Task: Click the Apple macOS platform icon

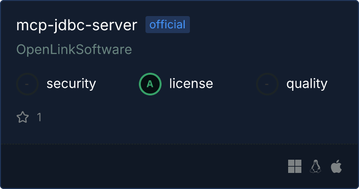Action: [336, 166]
